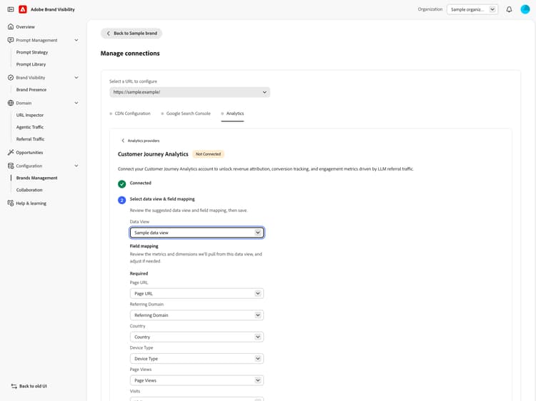Open Overview in the sidebar
This screenshot has height=401, width=536.
25,26
